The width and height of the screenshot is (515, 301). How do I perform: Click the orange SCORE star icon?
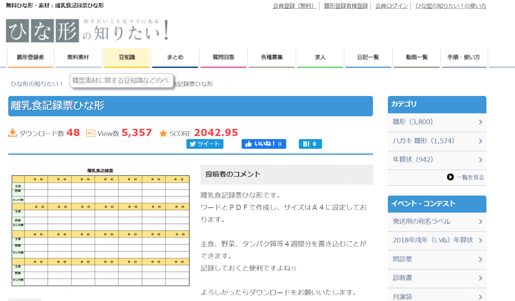click(x=163, y=133)
